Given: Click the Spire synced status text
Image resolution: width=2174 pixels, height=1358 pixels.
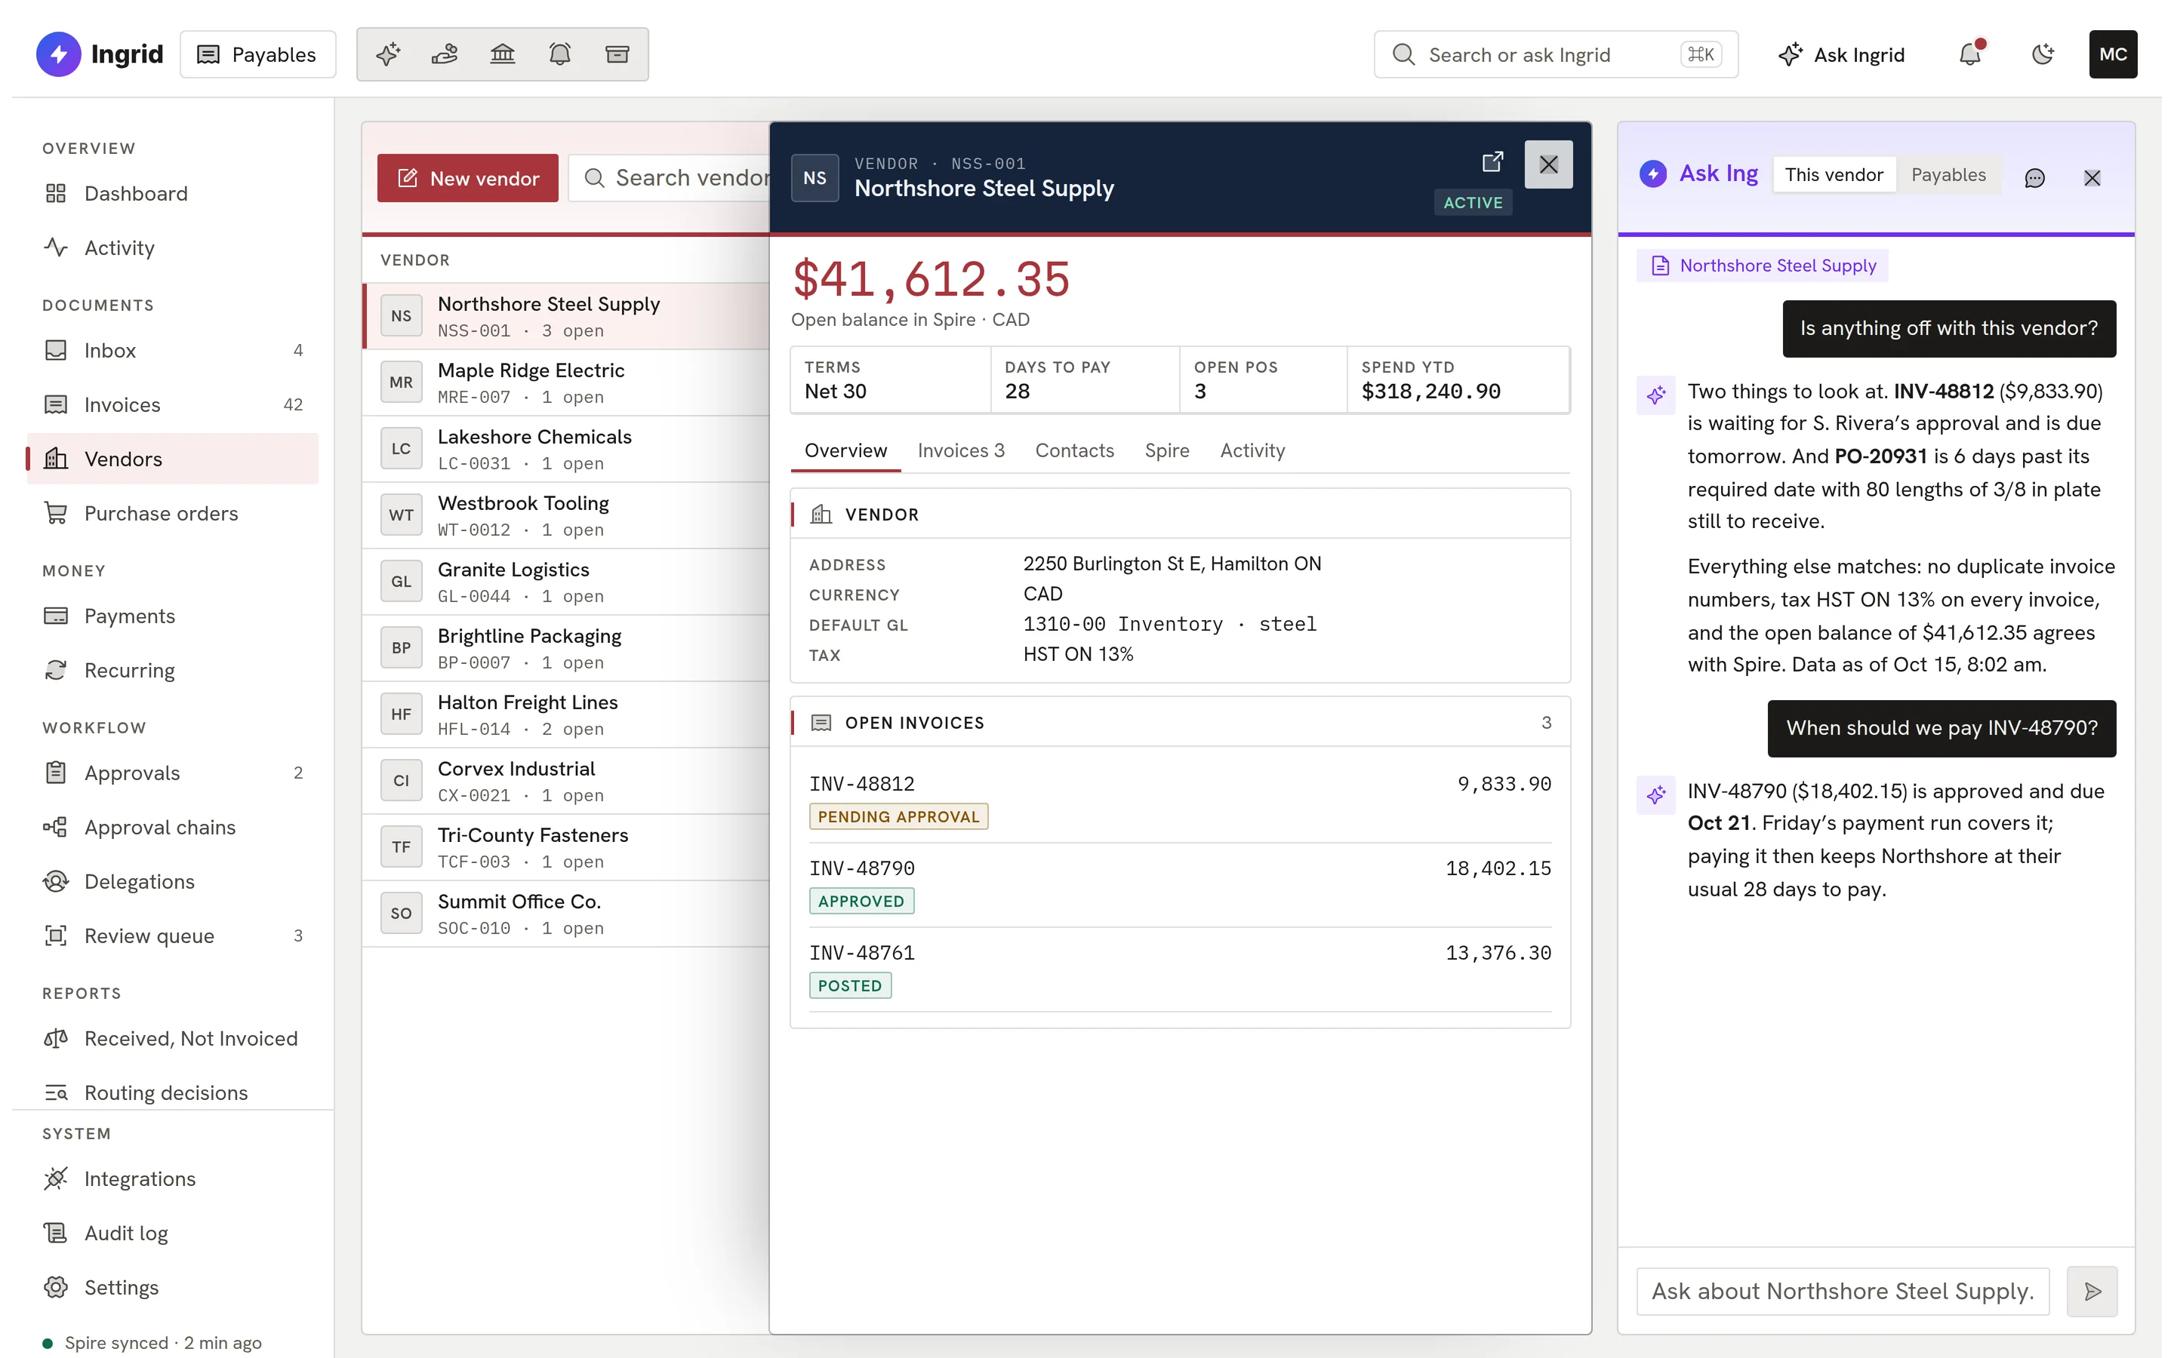Looking at the screenshot, I should pyautogui.click(x=162, y=1343).
